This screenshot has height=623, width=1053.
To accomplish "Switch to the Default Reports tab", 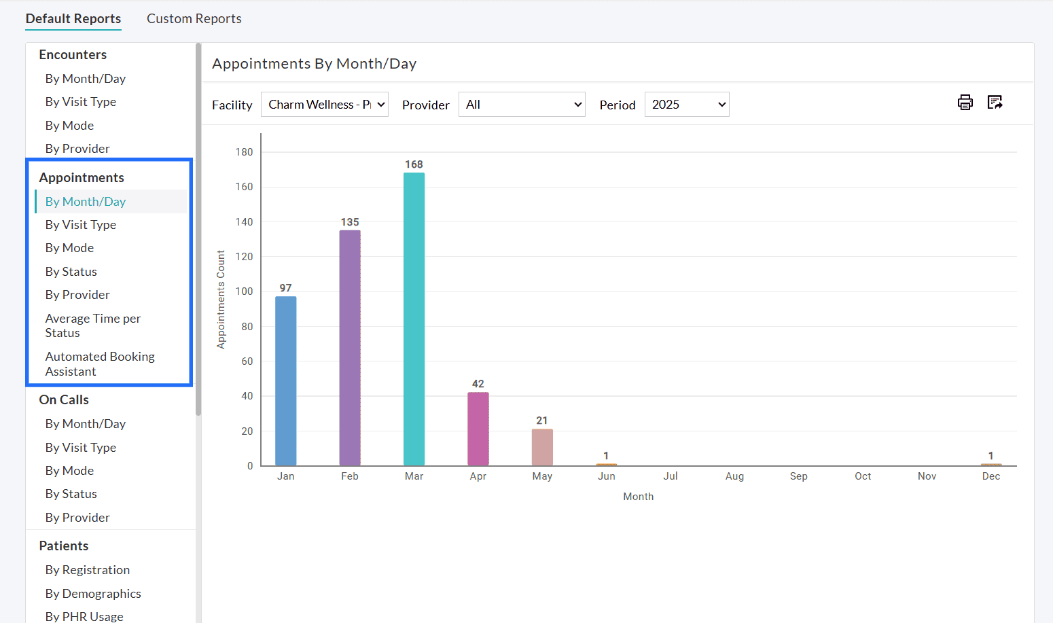I will point(73,18).
